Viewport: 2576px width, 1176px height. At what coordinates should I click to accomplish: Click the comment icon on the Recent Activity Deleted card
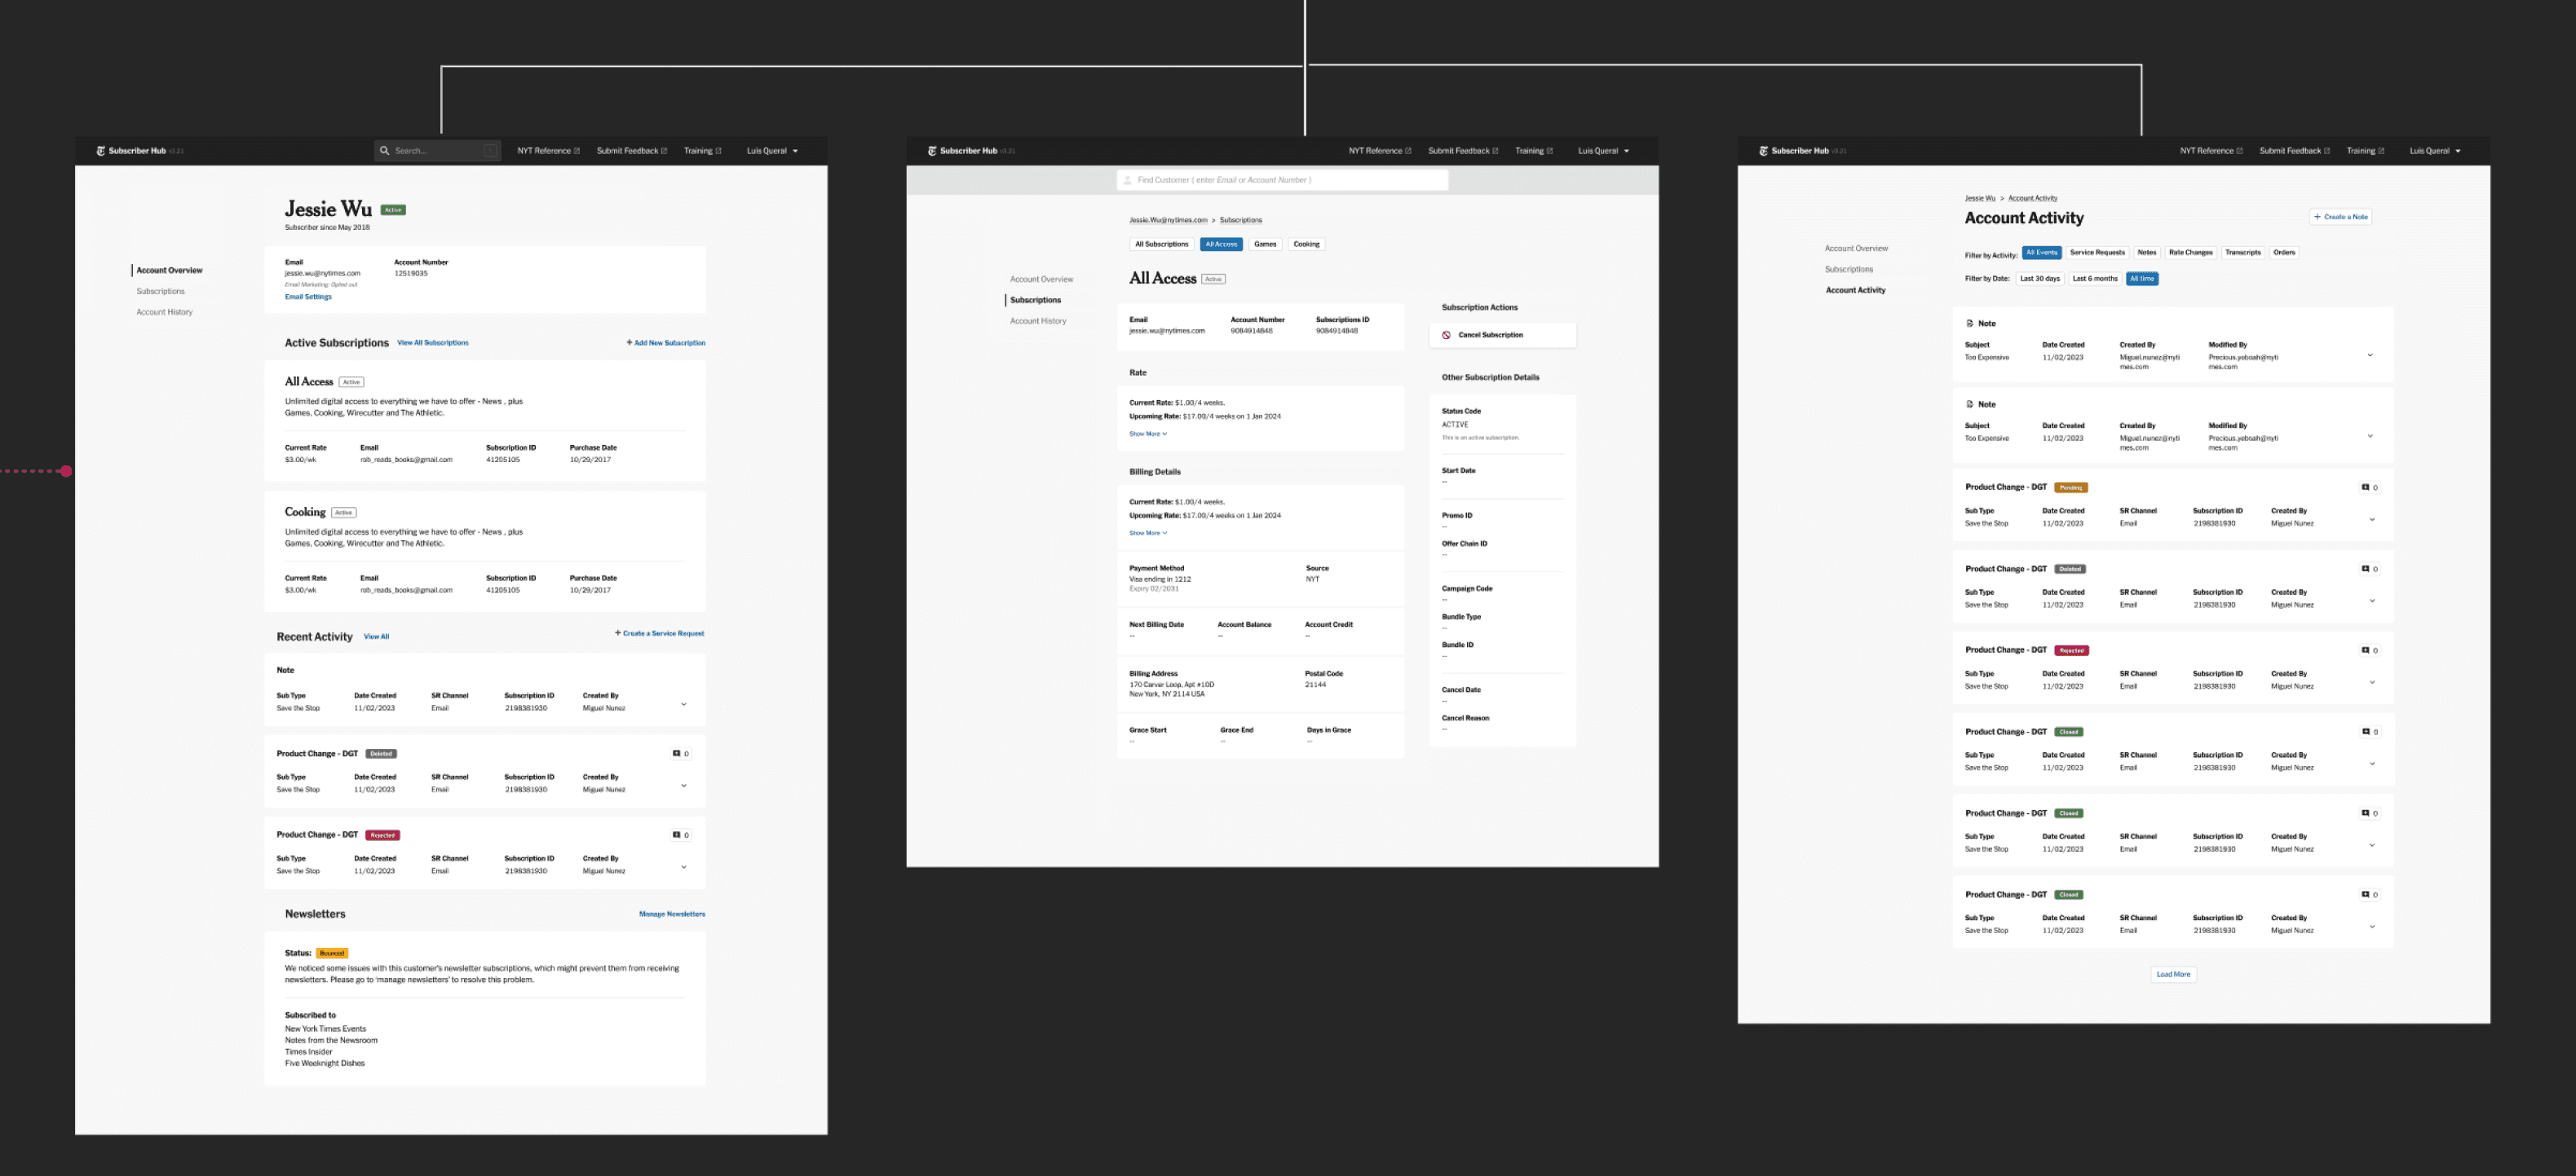(x=676, y=753)
